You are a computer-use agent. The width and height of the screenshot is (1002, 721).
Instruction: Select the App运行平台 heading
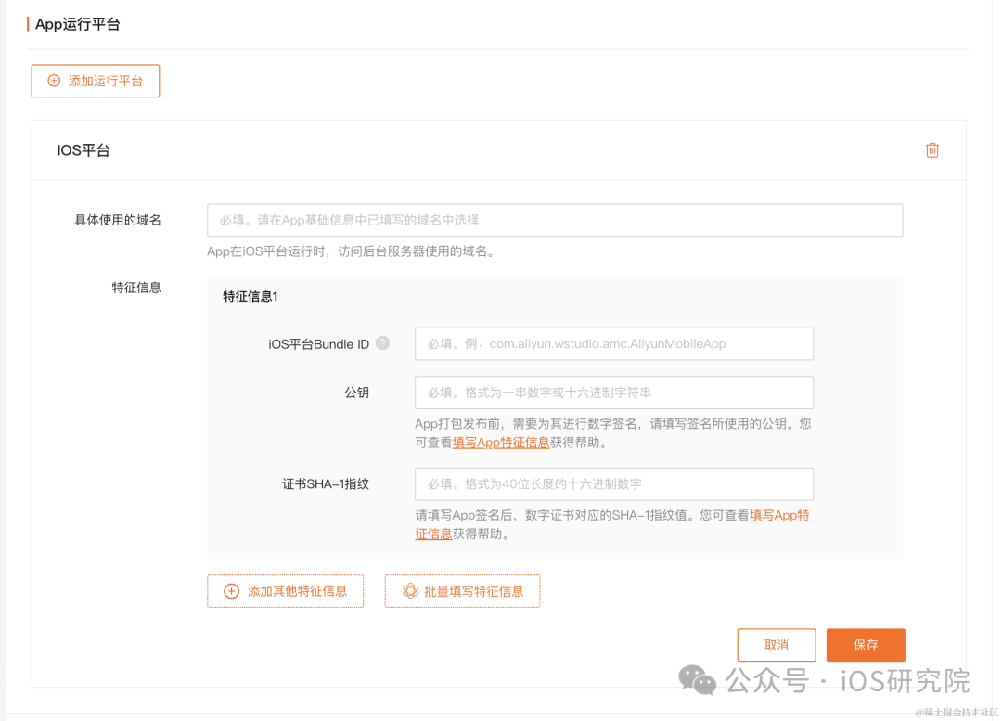77,24
